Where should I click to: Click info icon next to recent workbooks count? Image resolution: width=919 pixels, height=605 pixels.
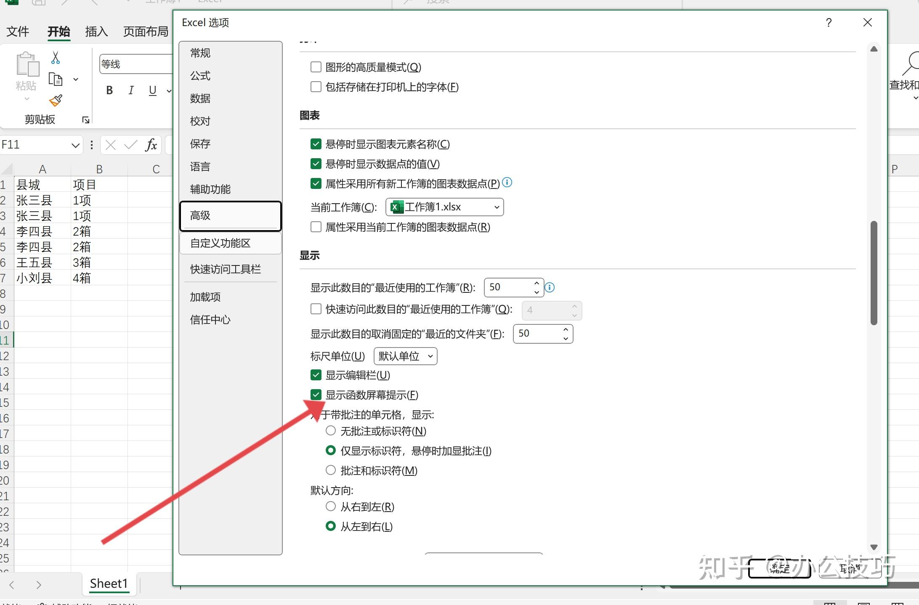coord(550,287)
